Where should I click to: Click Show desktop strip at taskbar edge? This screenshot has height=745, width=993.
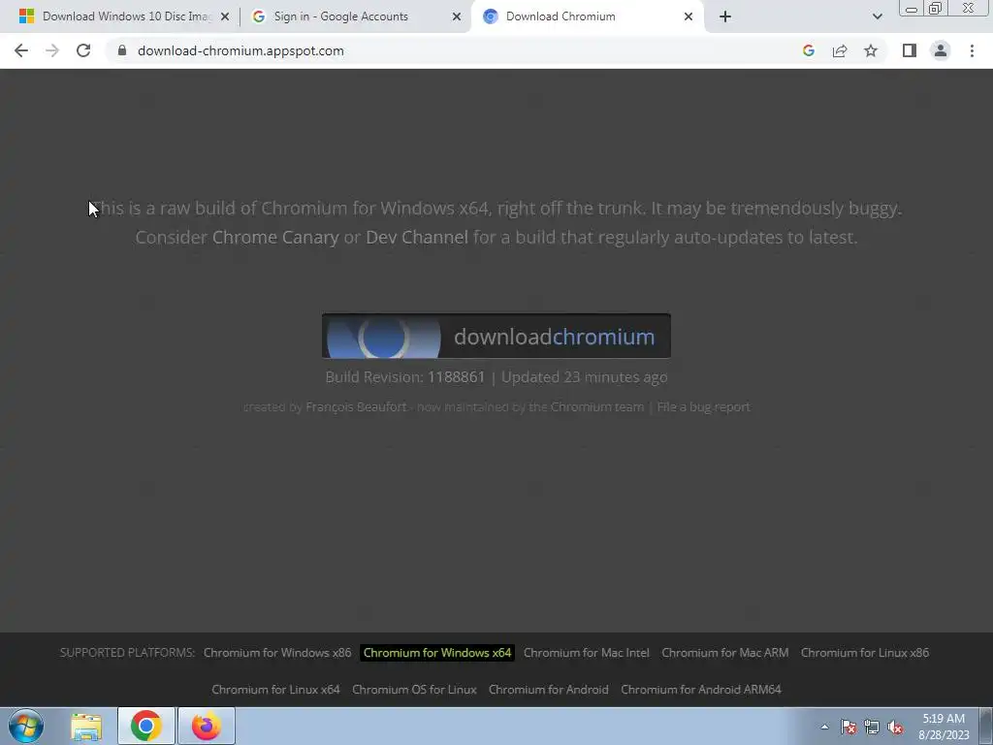tap(986, 727)
